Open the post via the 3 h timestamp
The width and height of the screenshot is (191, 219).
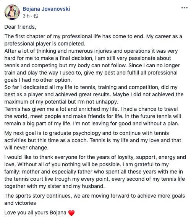tap(26, 16)
